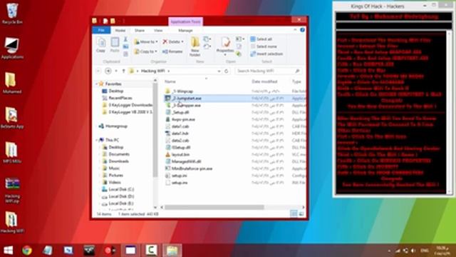Click the Copy icon in the ribbon
This screenshot has width=456, height=257.
(101, 45)
